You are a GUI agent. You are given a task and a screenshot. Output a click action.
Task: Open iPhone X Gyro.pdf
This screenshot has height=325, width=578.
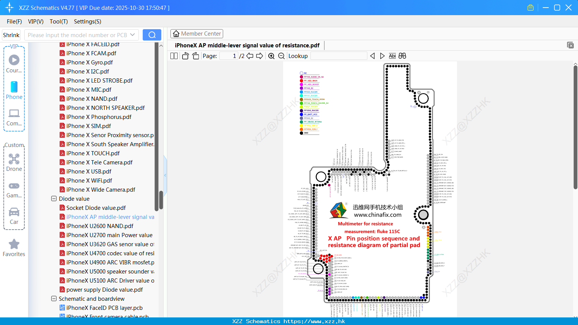click(x=90, y=62)
